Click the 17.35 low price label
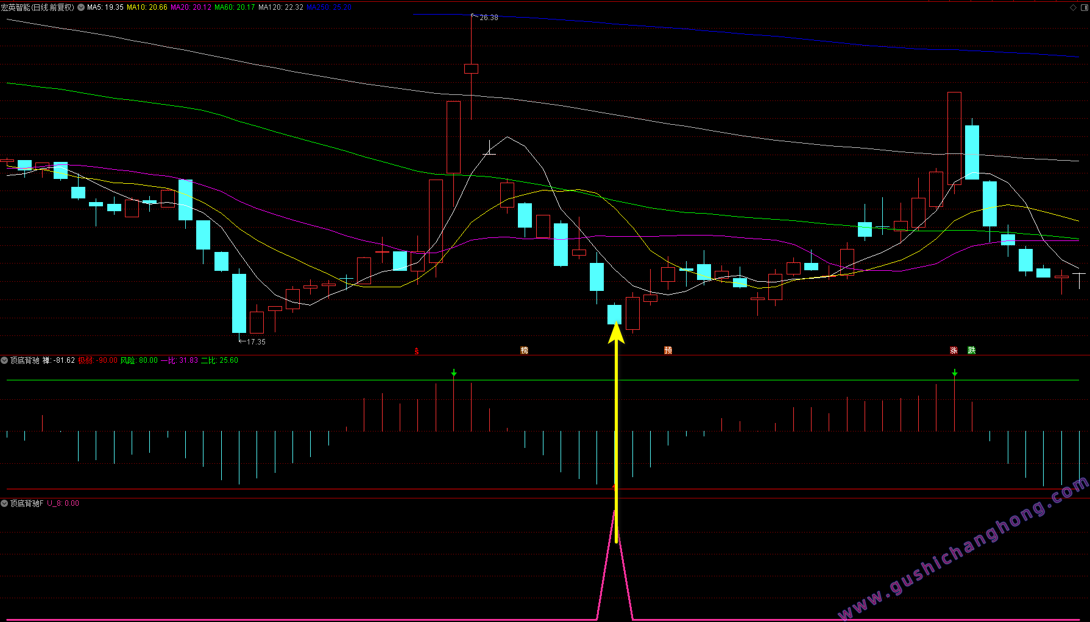Image resolution: width=1090 pixels, height=622 pixels. point(256,342)
